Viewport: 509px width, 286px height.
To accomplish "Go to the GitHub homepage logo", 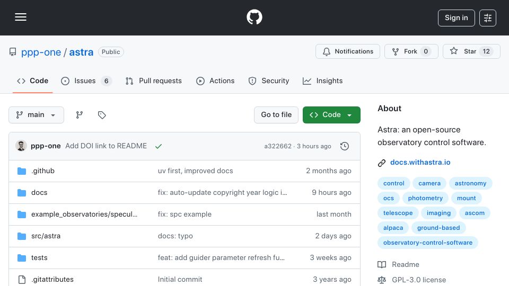I will (254, 17).
